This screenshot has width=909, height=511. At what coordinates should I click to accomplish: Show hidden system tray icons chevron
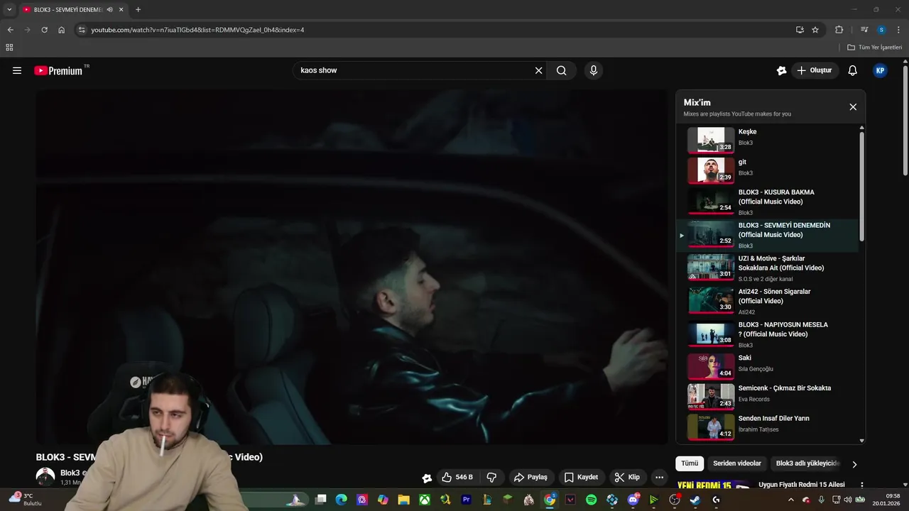[x=791, y=500]
